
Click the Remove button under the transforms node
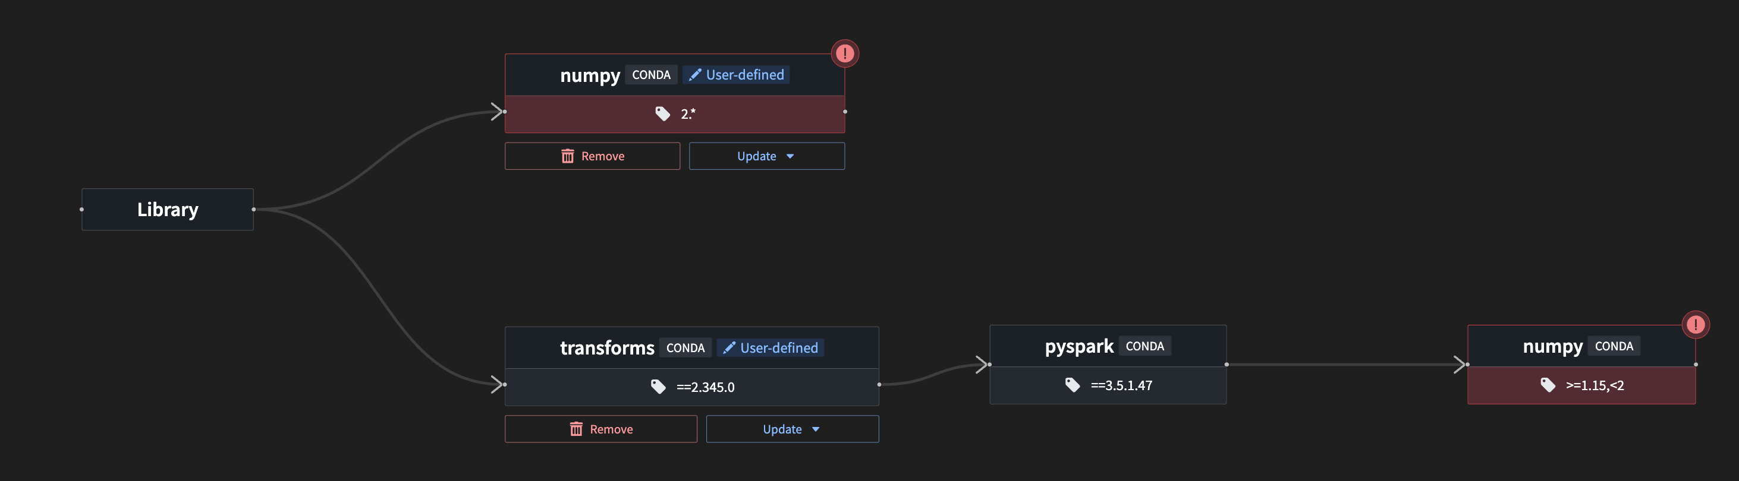tap(601, 428)
